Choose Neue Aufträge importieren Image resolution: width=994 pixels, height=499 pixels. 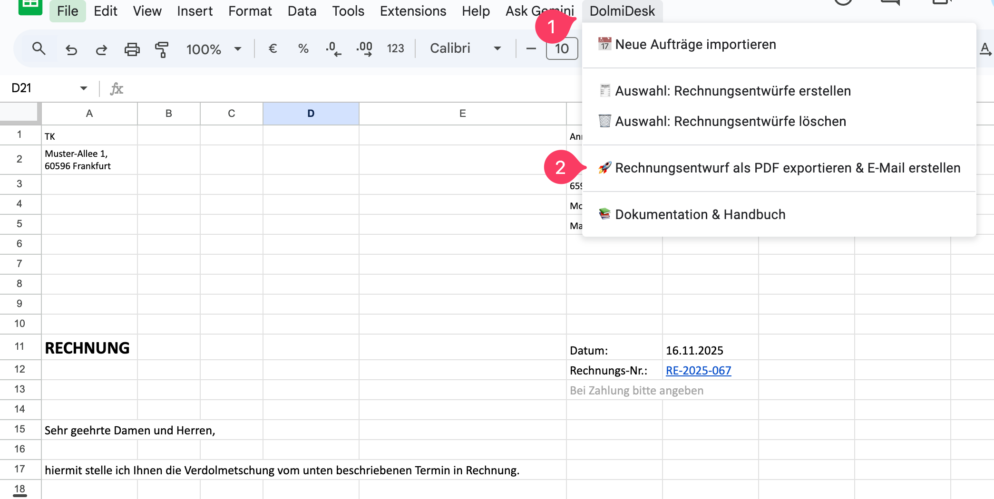(x=695, y=45)
